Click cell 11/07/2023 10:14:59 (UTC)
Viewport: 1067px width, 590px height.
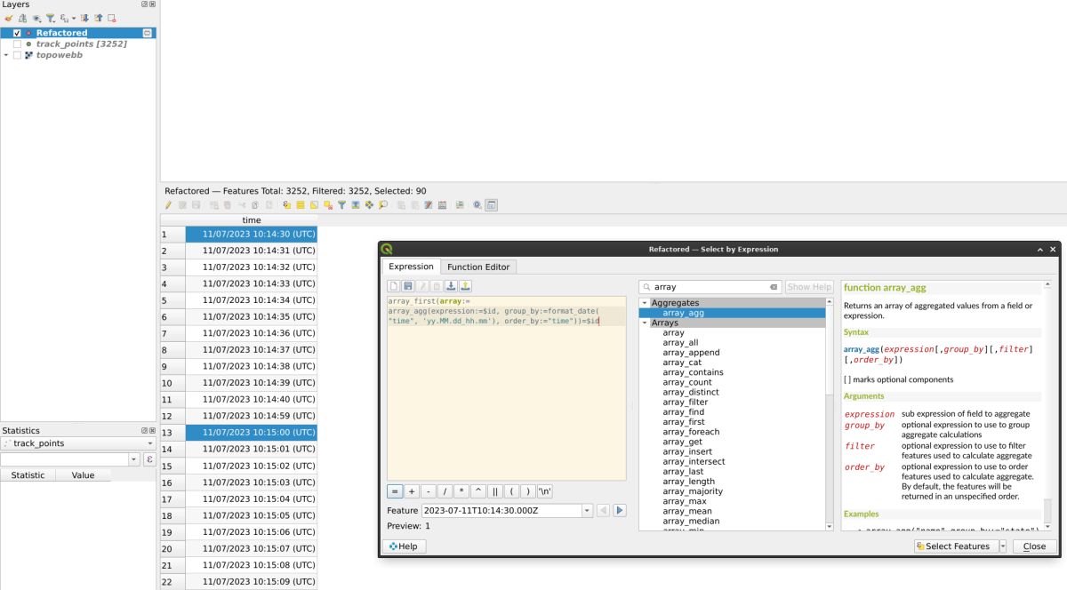pos(252,416)
